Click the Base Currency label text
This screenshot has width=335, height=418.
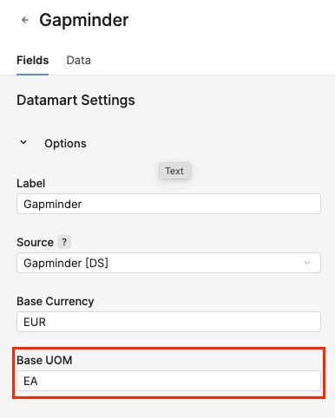pyautogui.click(x=56, y=301)
